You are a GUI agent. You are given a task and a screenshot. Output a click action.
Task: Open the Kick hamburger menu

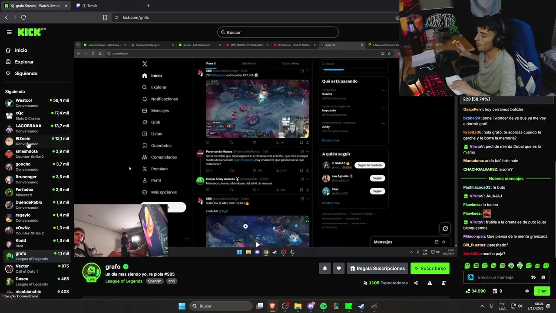point(9,32)
